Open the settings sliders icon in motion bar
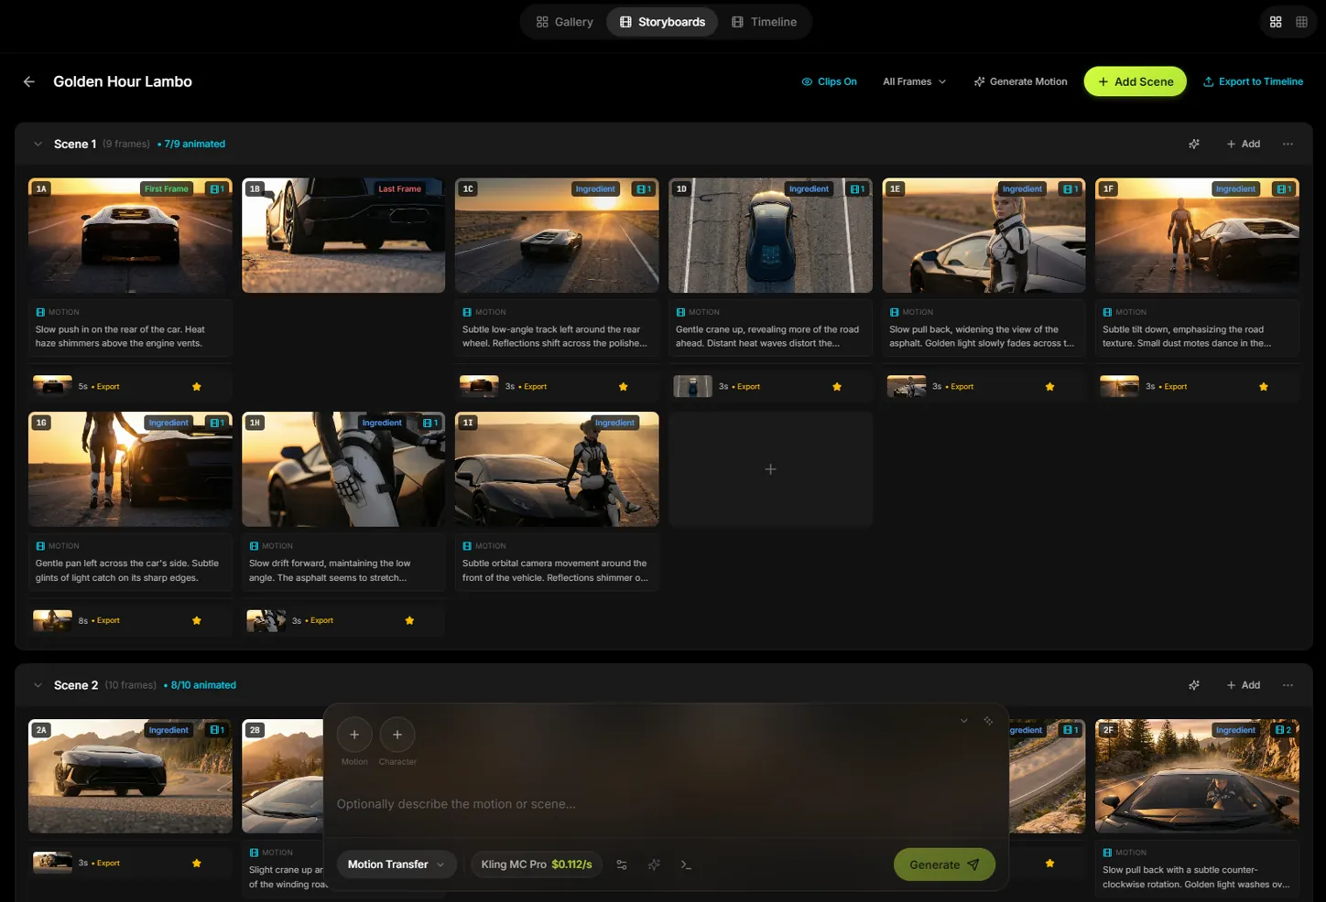1326x902 pixels. point(622,864)
